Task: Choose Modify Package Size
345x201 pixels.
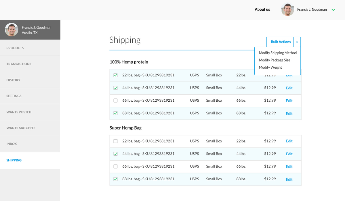Action: (275, 60)
